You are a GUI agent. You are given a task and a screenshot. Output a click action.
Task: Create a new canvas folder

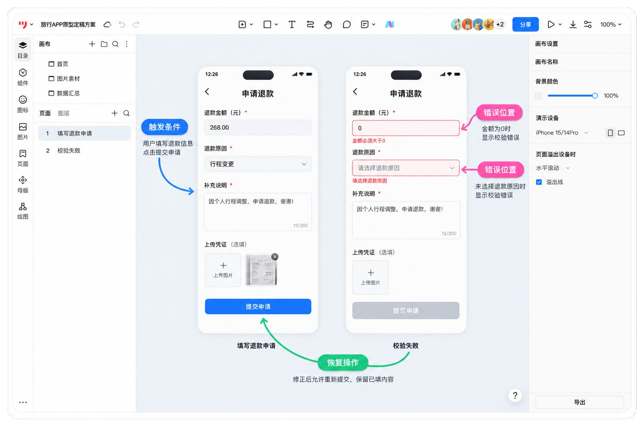point(104,44)
